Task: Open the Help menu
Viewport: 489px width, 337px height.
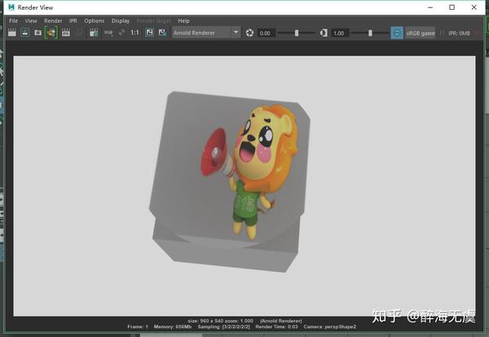Action: tap(183, 20)
